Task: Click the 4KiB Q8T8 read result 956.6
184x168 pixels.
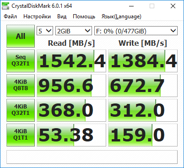Action: (x=71, y=86)
